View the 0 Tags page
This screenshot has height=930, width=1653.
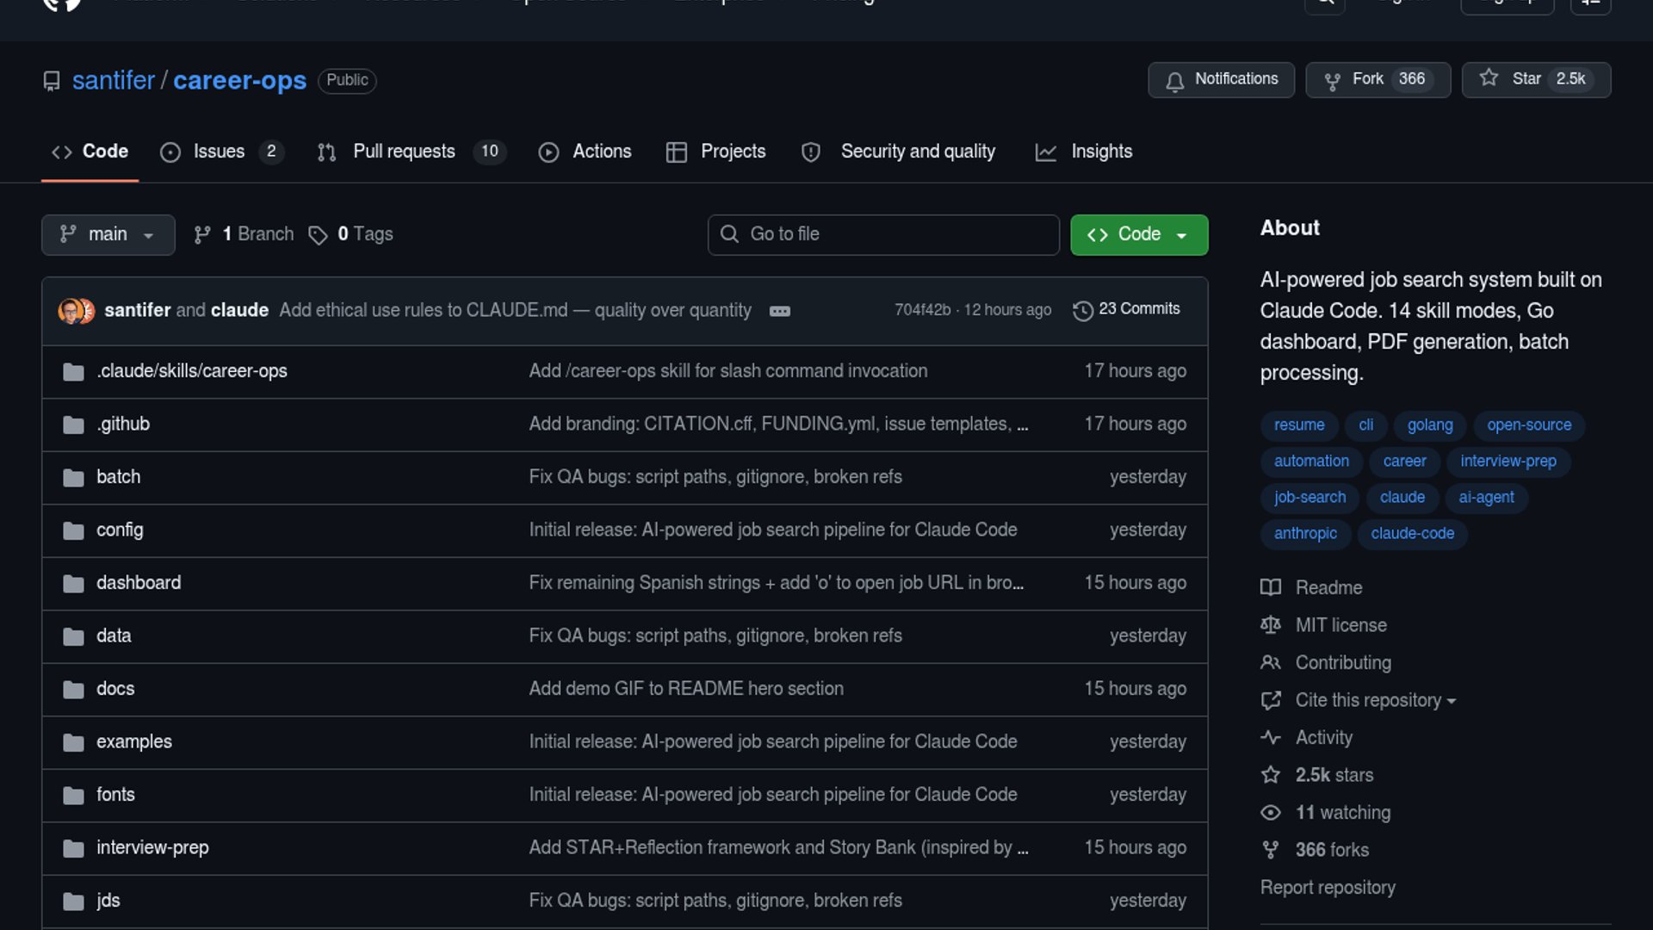[351, 234]
